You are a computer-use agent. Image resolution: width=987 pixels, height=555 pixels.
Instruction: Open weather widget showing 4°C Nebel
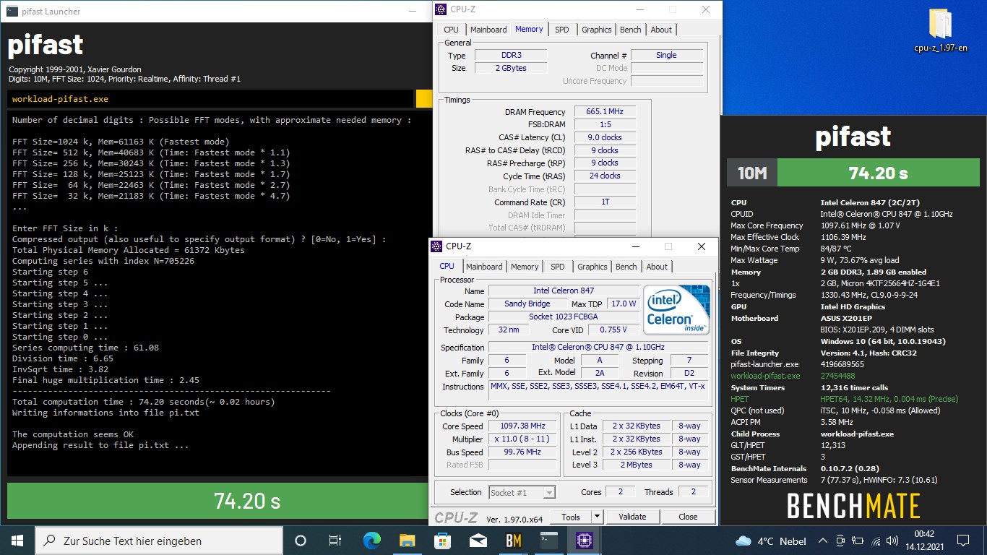pyautogui.click(x=770, y=541)
